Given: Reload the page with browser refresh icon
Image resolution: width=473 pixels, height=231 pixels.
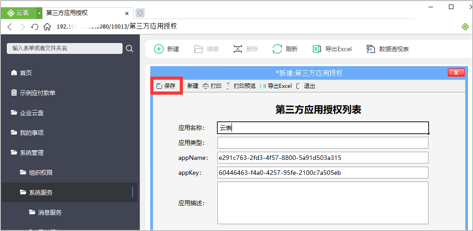Looking at the screenshot, I should pos(34,27).
